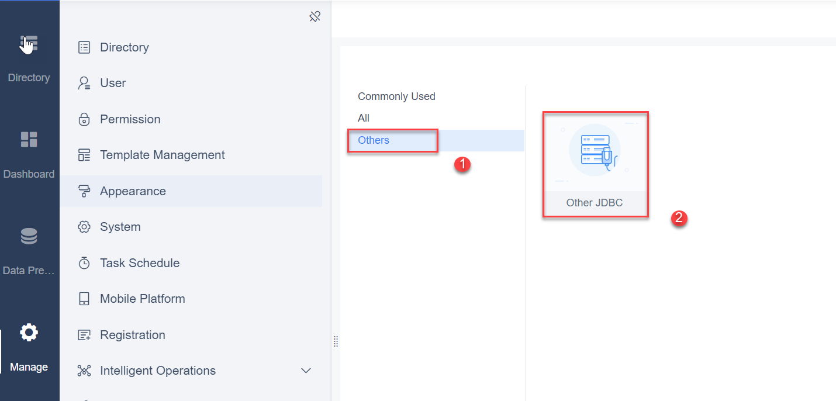Click the Mobile Platform phone icon

pyautogui.click(x=85, y=298)
